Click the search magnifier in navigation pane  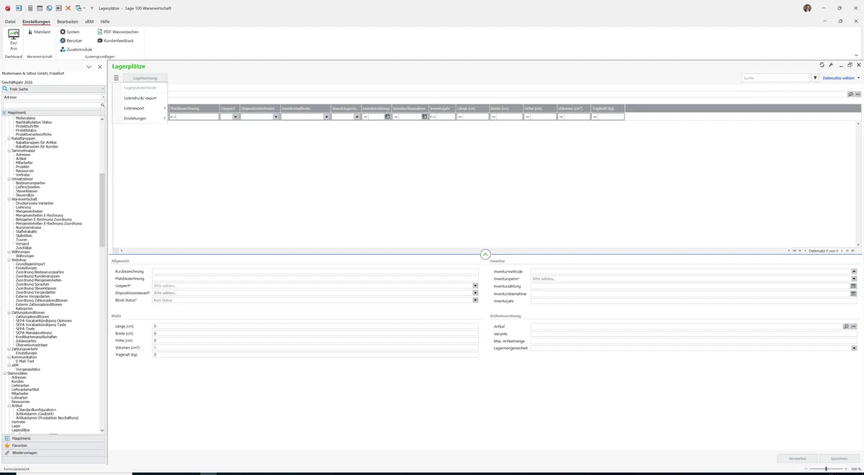click(x=103, y=105)
